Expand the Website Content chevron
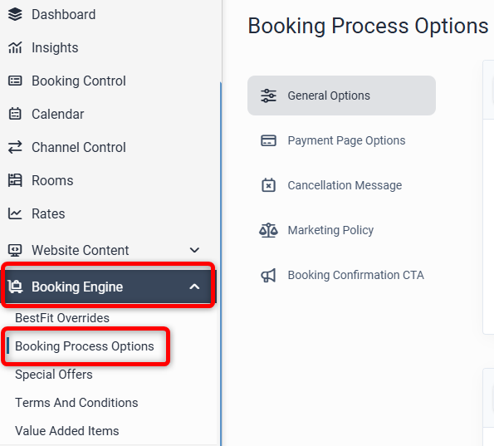 coord(194,250)
